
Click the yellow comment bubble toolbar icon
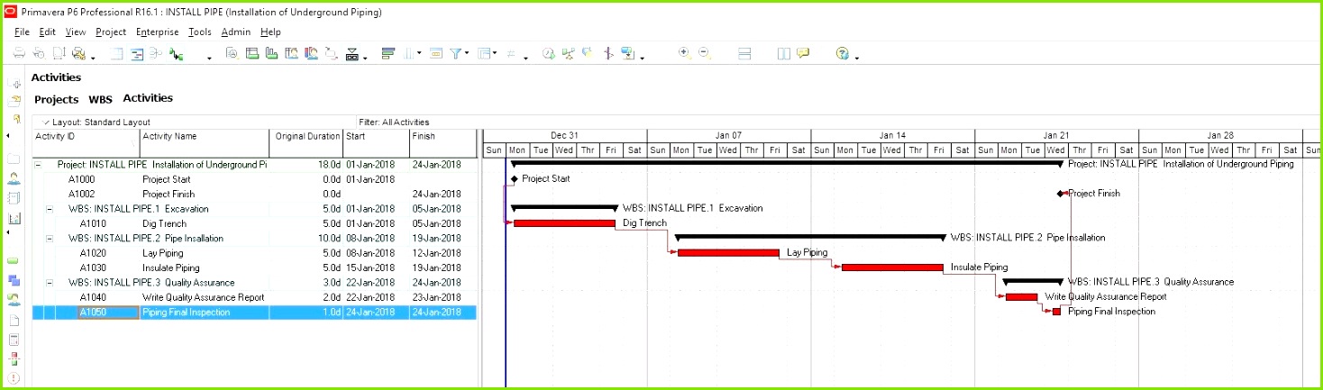(x=802, y=54)
